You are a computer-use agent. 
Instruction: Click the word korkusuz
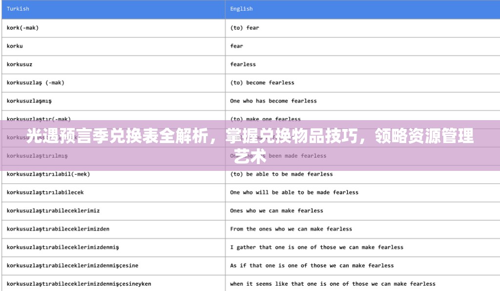(20, 64)
